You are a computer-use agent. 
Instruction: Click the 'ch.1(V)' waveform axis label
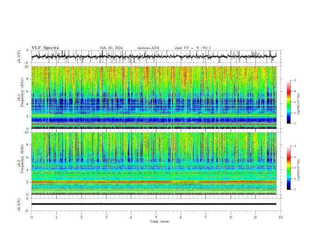tap(19, 57)
